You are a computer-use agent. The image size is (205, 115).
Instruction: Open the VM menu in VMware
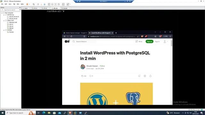click(14, 4)
